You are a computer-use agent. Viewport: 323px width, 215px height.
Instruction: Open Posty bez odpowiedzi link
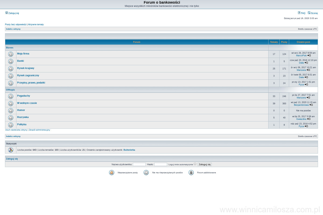click(16, 24)
